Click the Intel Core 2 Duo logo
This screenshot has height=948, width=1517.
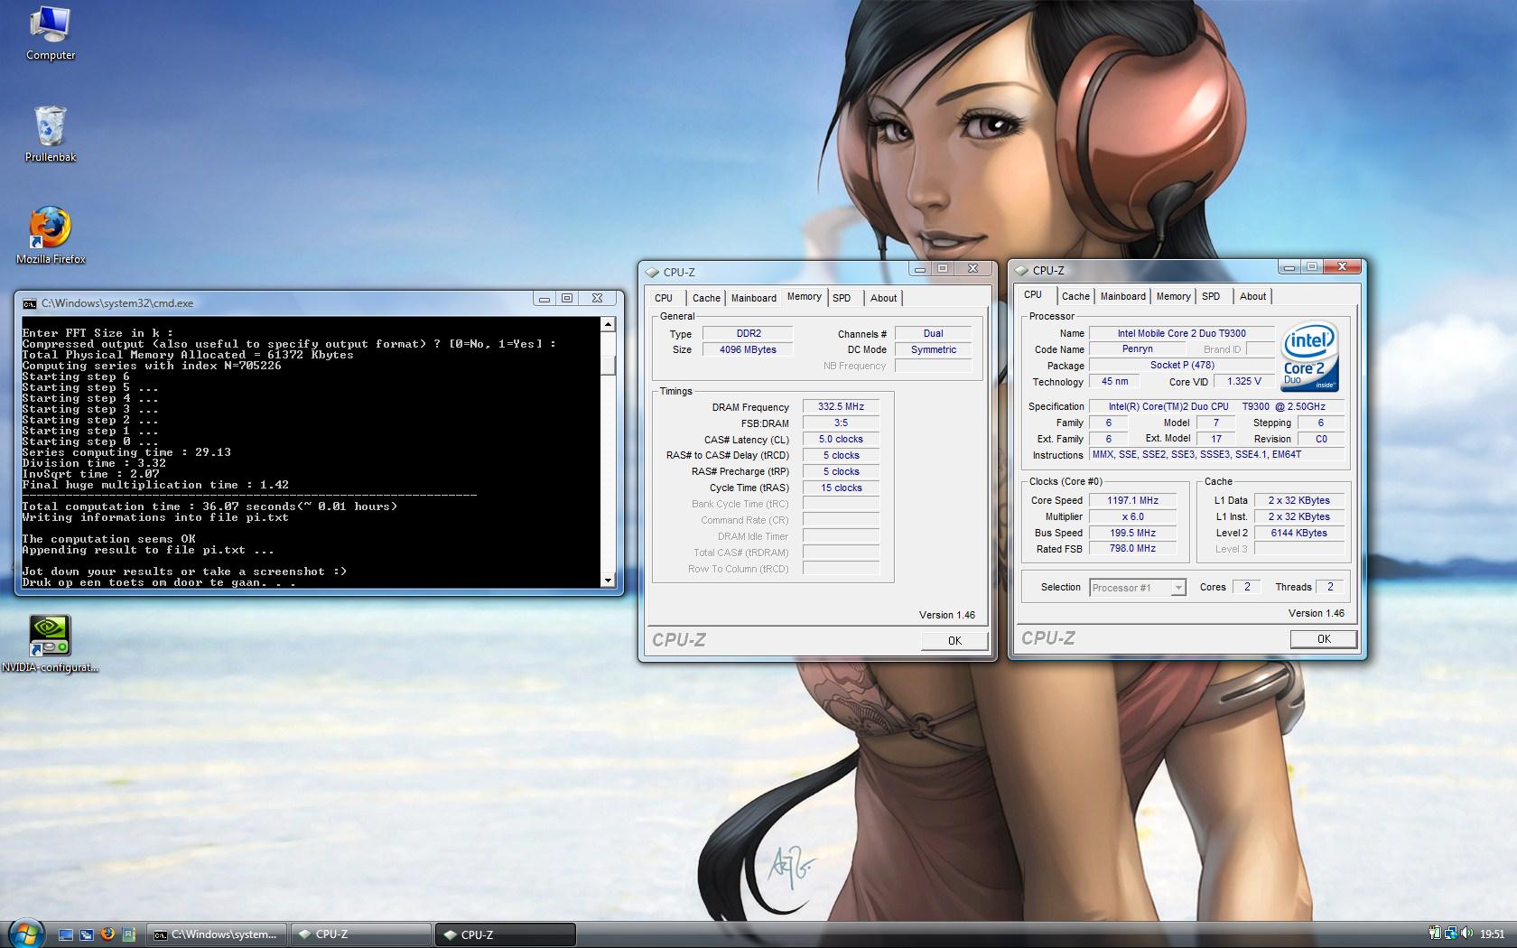[x=1310, y=356]
